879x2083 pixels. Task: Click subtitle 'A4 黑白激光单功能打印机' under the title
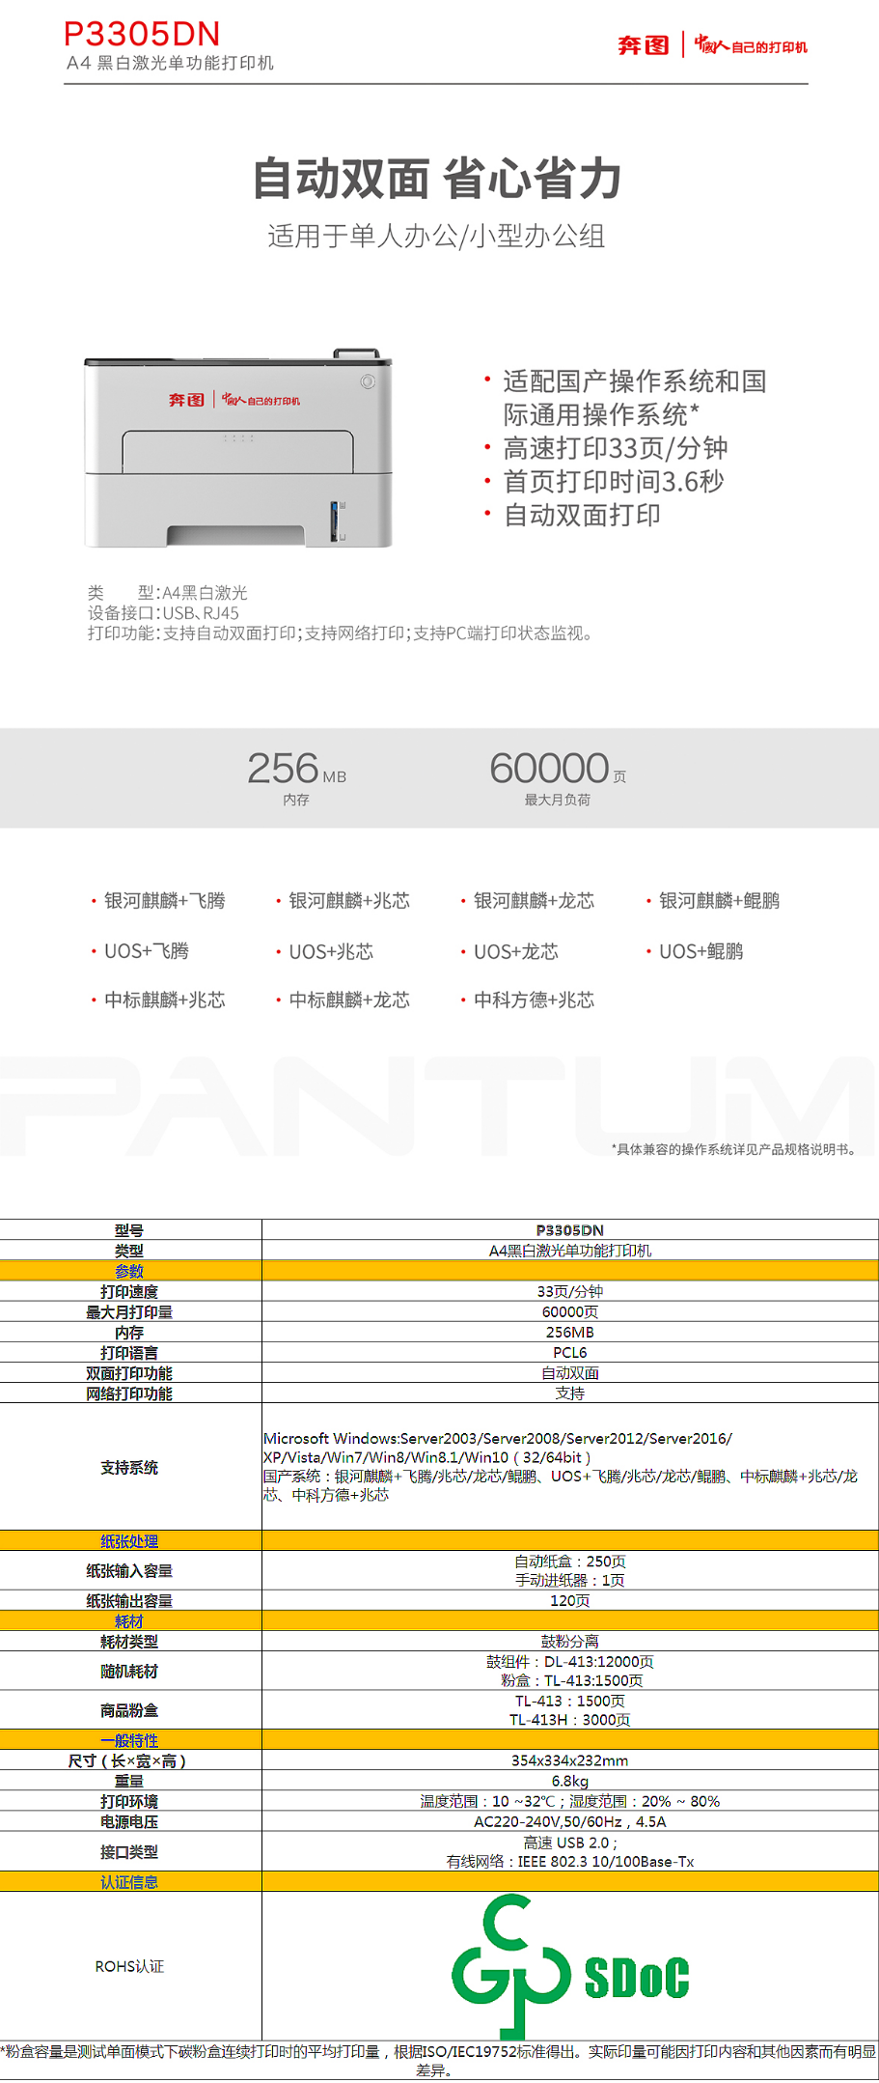click(170, 63)
